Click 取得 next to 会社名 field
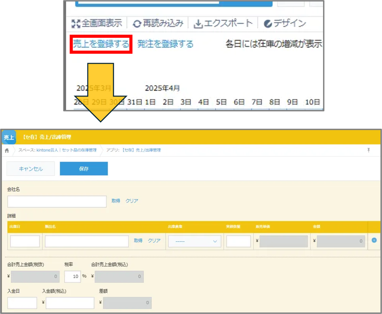The height and width of the screenshot is (314, 382). tap(116, 201)
